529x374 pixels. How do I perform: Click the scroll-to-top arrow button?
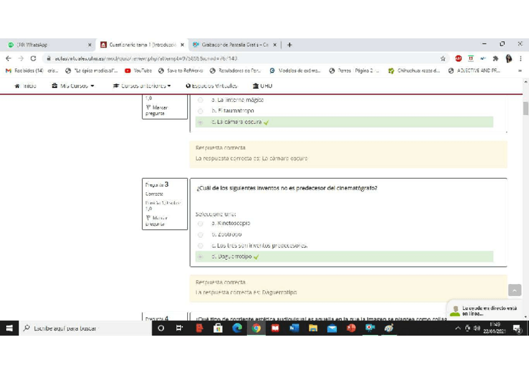pos(515,290)
